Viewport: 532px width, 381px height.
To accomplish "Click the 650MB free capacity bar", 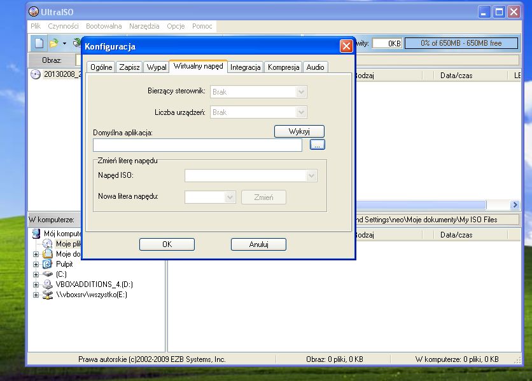I will [x=461, y=43].
